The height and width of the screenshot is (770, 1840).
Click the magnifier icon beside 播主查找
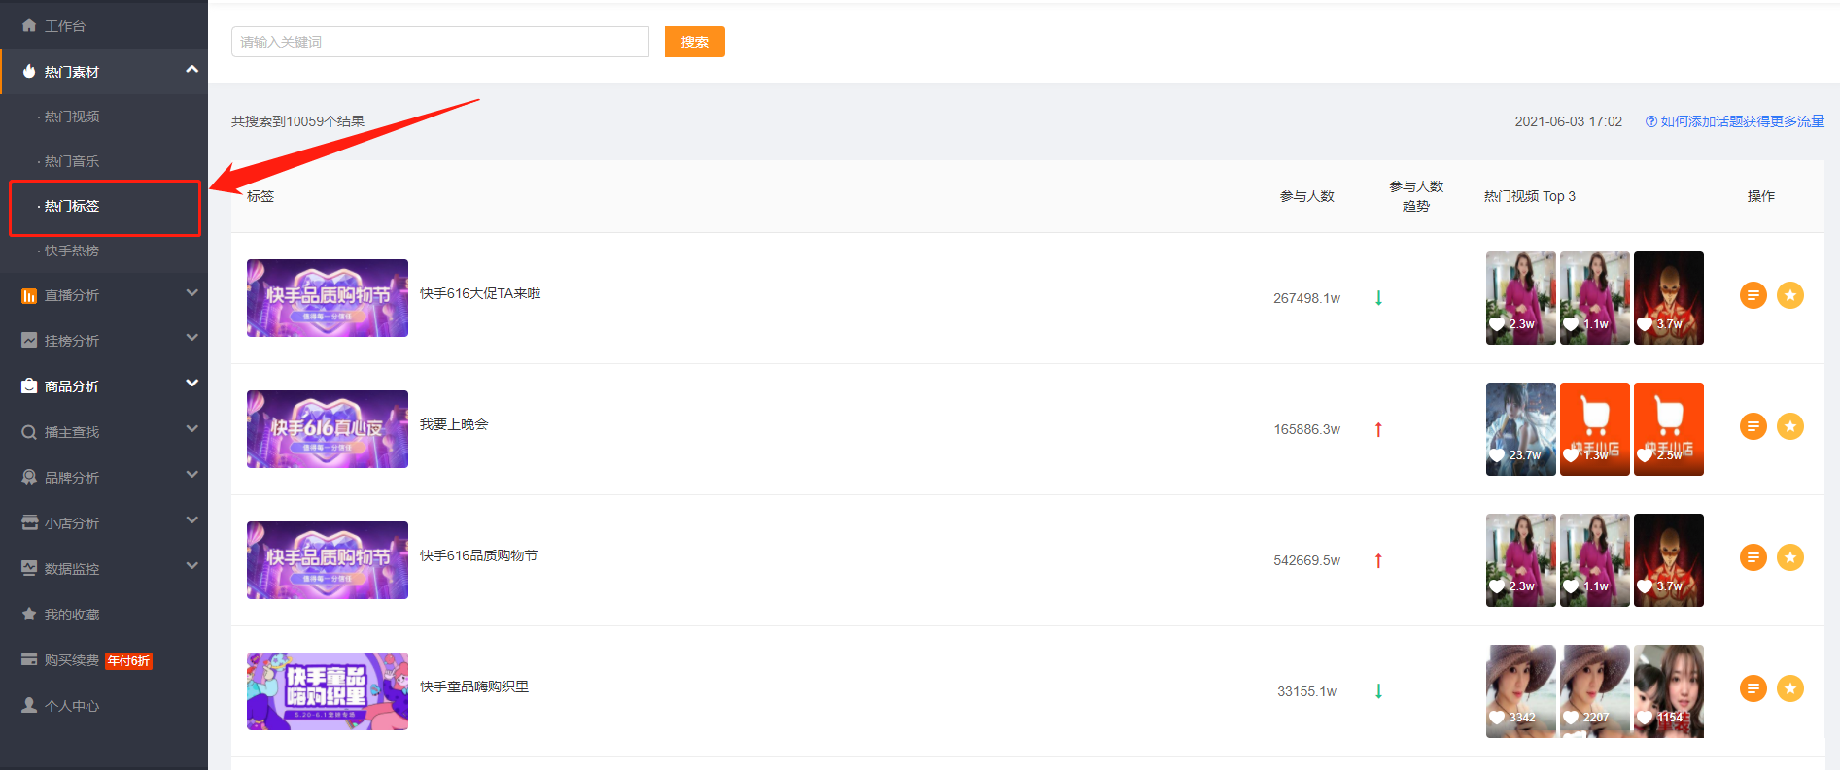click(29, 432)
